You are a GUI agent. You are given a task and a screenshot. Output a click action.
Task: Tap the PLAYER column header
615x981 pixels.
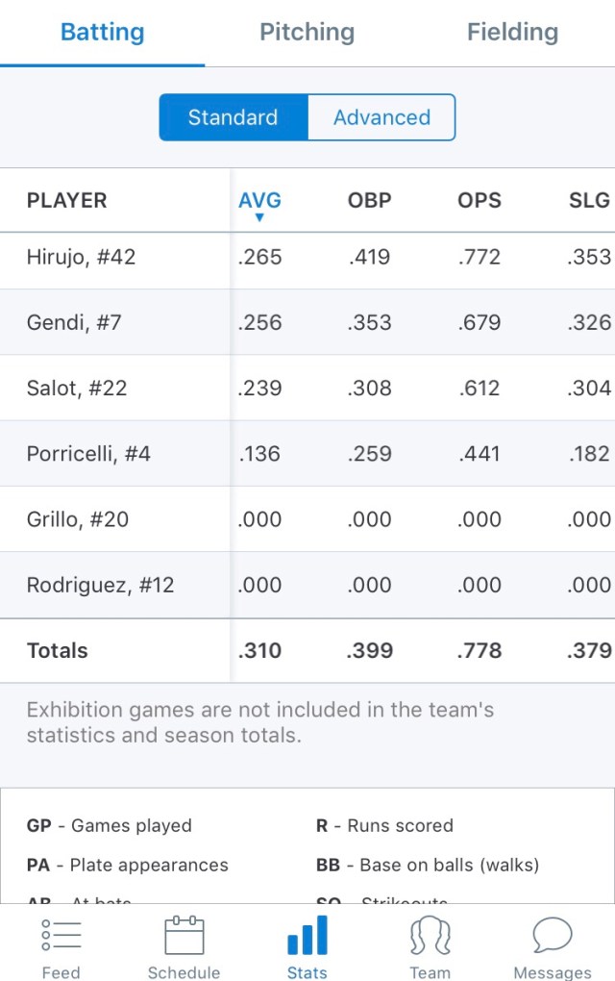67,200
